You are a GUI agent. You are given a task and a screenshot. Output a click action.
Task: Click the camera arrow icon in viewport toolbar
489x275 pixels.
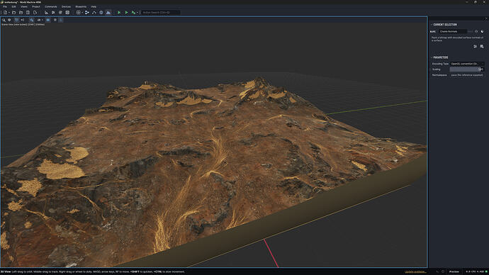(x=23, y=20)
